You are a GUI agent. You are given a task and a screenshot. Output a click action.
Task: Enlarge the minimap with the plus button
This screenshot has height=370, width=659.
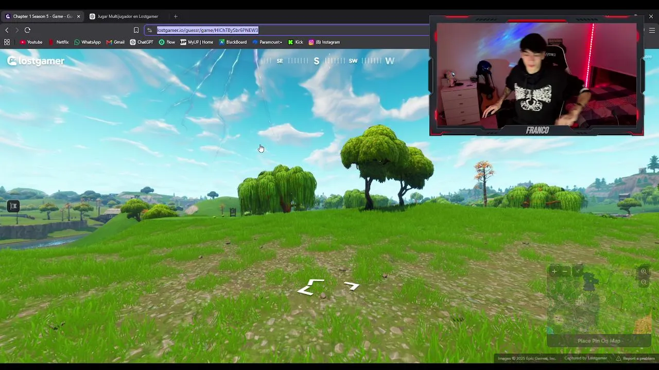click(x=554, y=271)
